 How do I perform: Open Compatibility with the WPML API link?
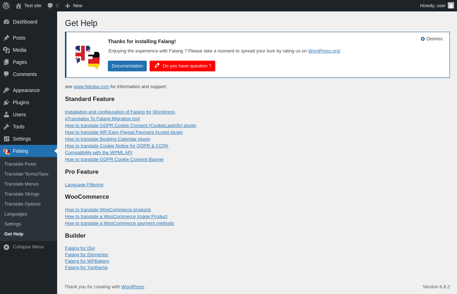99,153
